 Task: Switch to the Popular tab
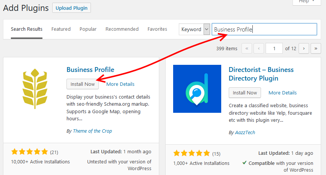[88, 29]
